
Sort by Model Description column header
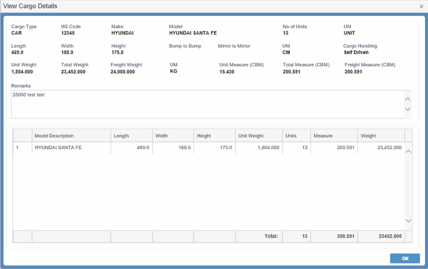coord(71,136)
